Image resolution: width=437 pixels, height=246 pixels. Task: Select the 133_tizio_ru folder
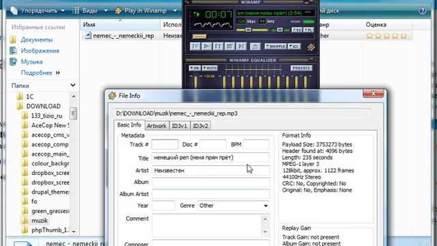pyautogui.click(x=46, y=115)
